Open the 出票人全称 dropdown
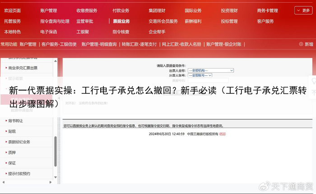 pyautogui.click(x=210, y=70)
